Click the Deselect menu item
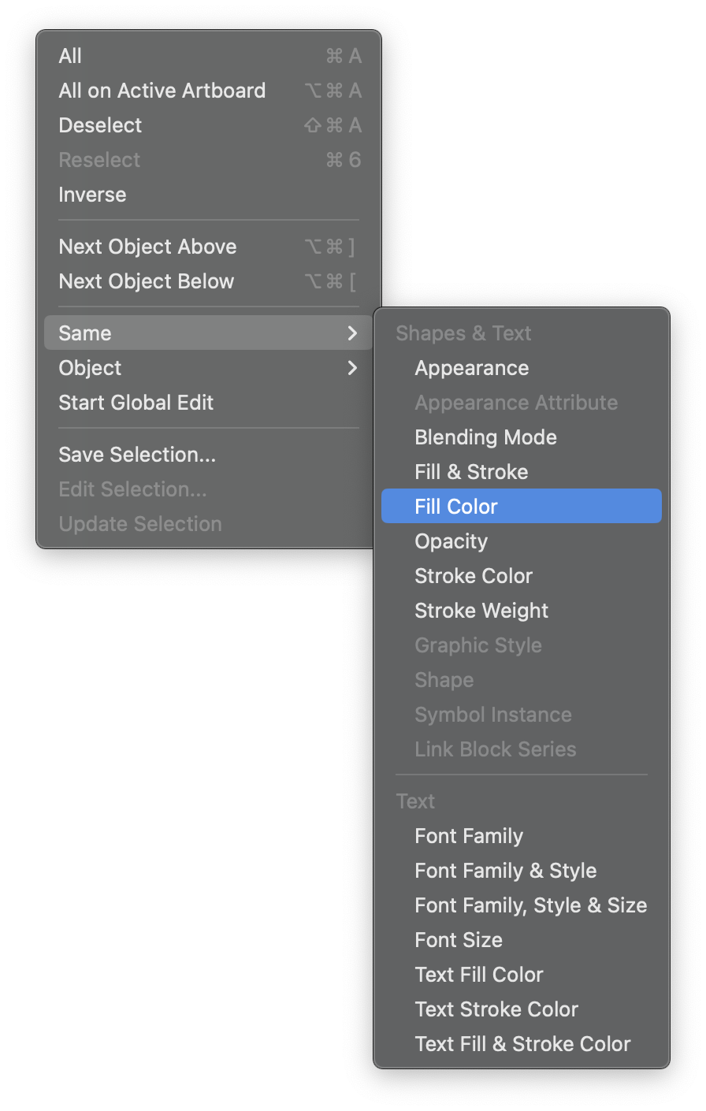The image size is (706, 1111). [x=100, y=125]
